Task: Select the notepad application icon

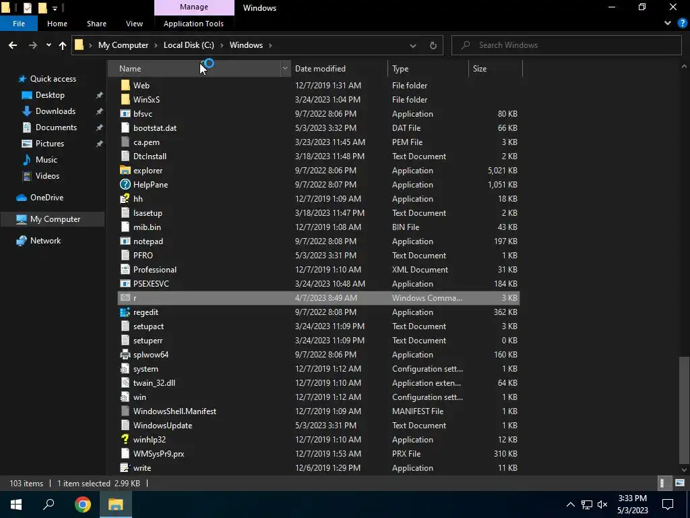Action: 125,241
